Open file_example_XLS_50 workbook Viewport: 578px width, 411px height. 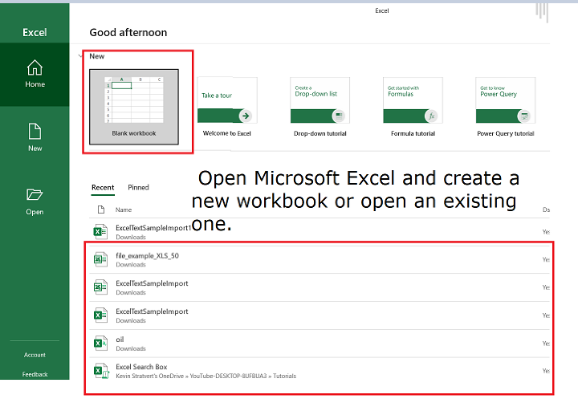(x=320, y=259)
